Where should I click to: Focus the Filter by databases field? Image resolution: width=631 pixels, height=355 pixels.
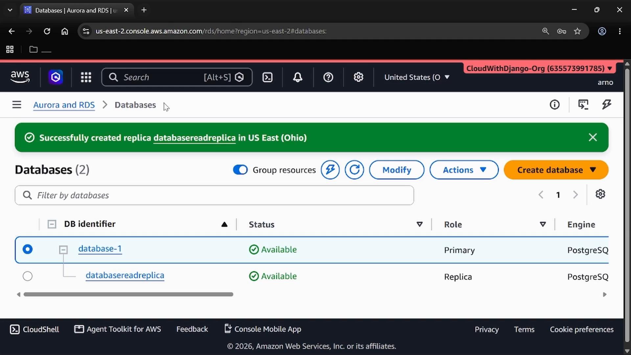coord(214,195)
